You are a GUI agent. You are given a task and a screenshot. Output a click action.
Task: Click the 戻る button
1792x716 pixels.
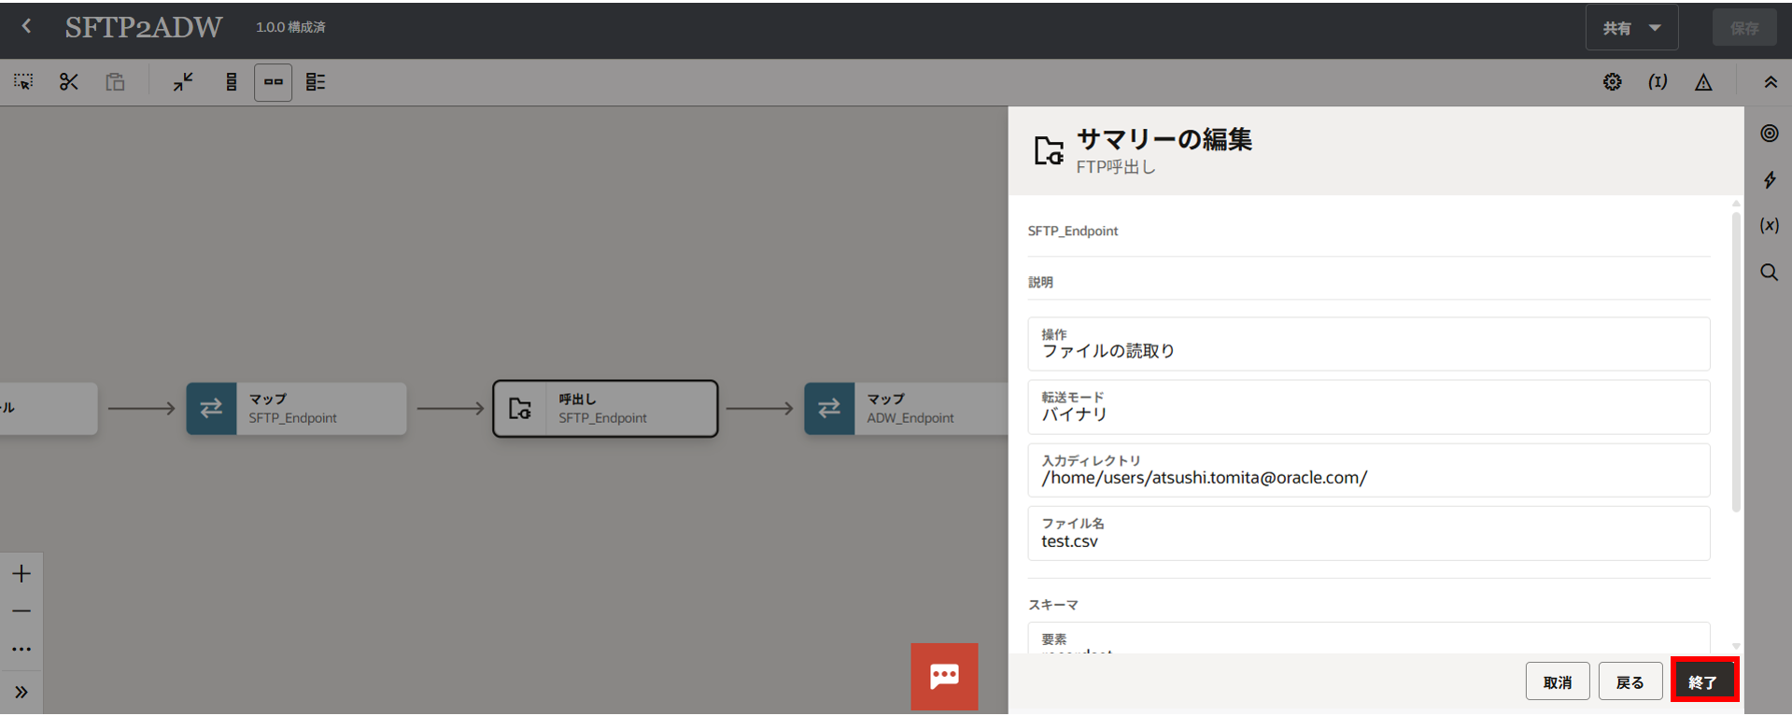[1630, 682]
